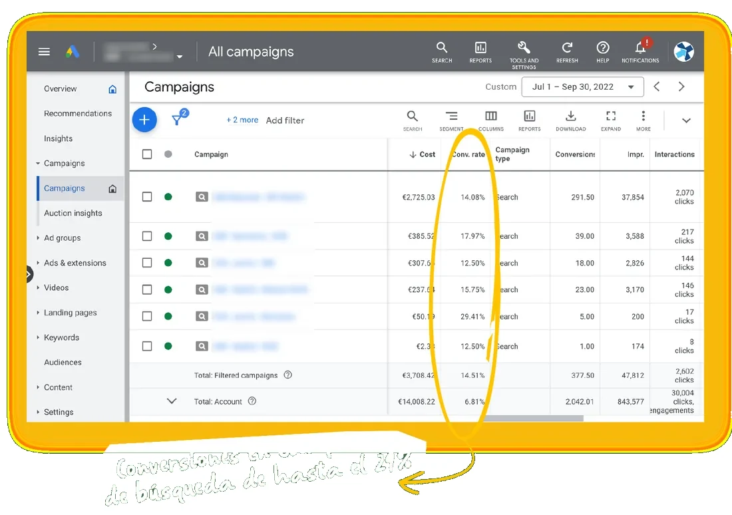
Task: Refresh the campaigns data
Action: point(567,53)
